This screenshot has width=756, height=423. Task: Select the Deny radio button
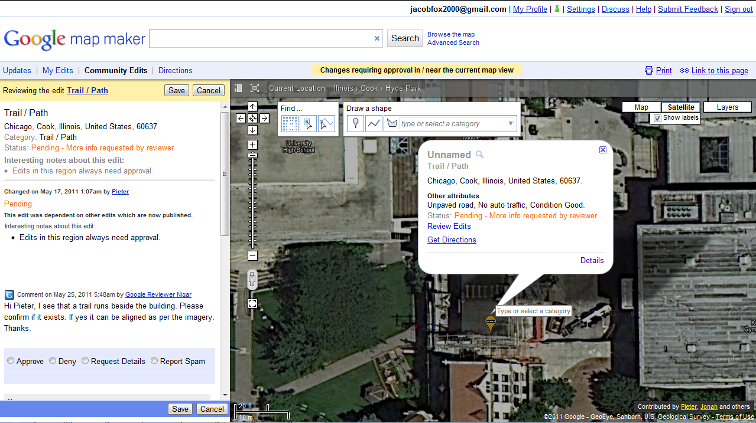(x=53, y=360)
